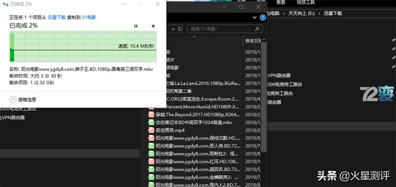396x187 pixels.
Task: Switch to the 查看 ribbon tab in right window
Action: coord(281,3)
